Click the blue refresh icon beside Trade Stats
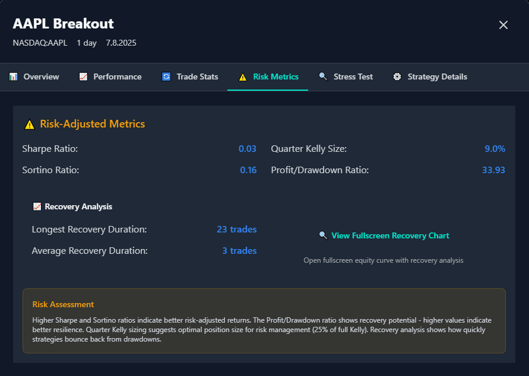The width and height of the screenshot is (529, 376). pos(166,77)
